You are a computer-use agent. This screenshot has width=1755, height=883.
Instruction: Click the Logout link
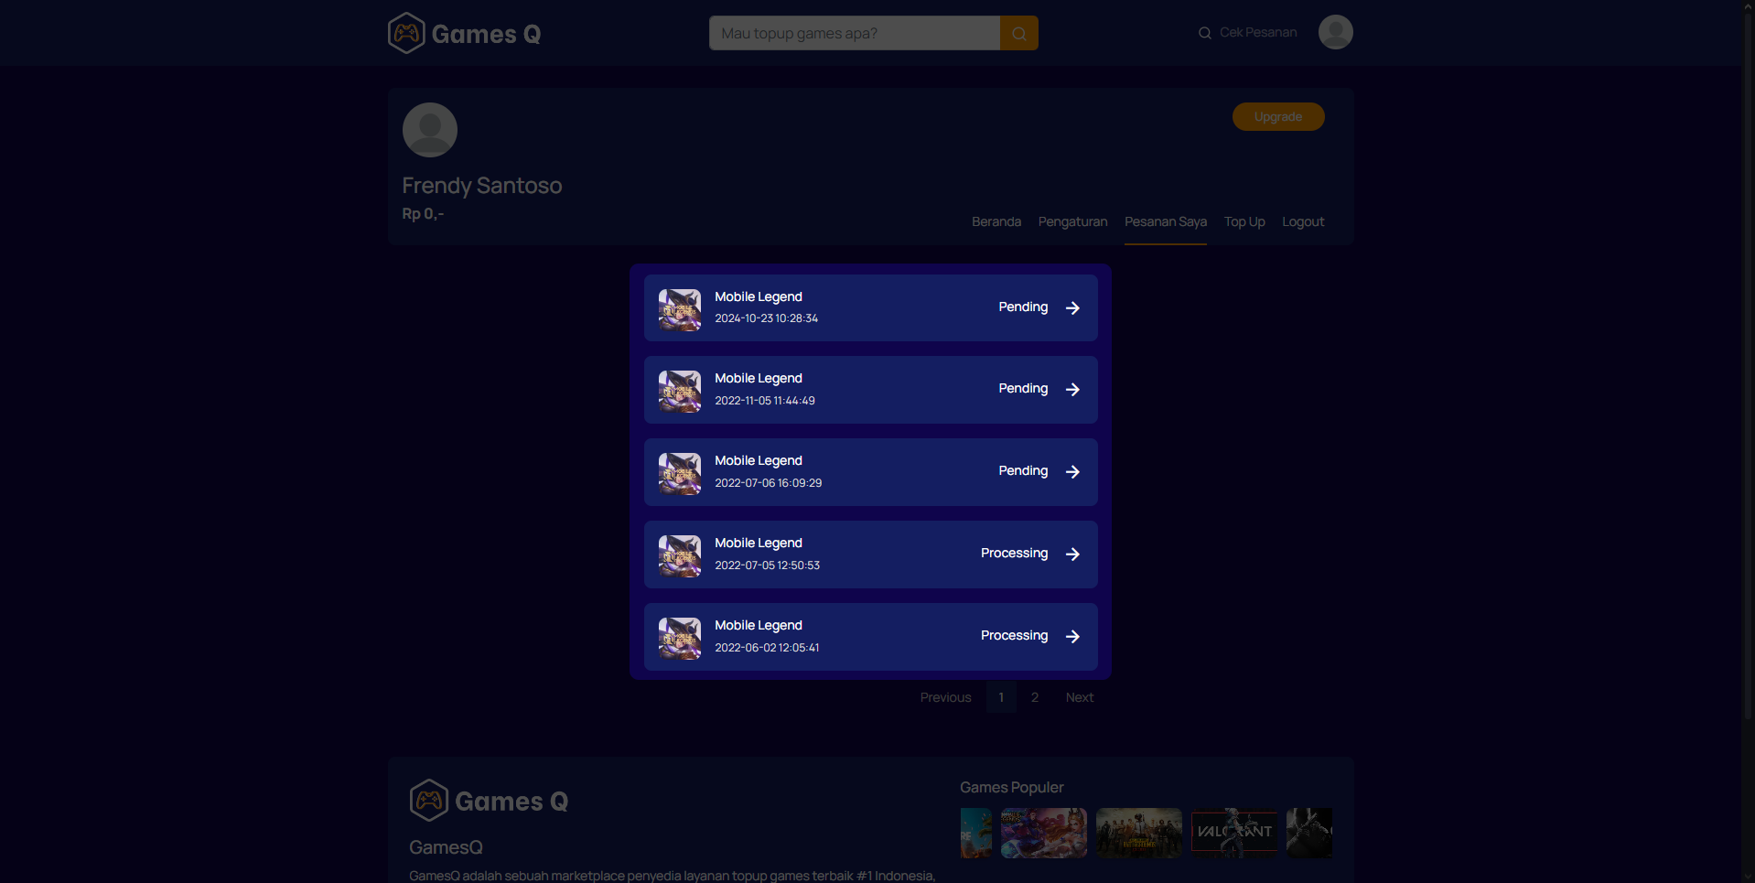[x=1303, y=222]
